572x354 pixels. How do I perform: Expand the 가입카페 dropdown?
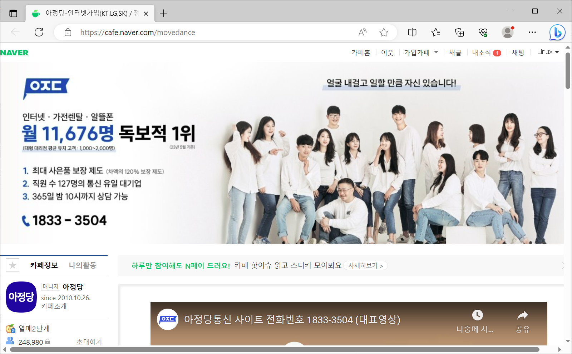coord(421,53)
